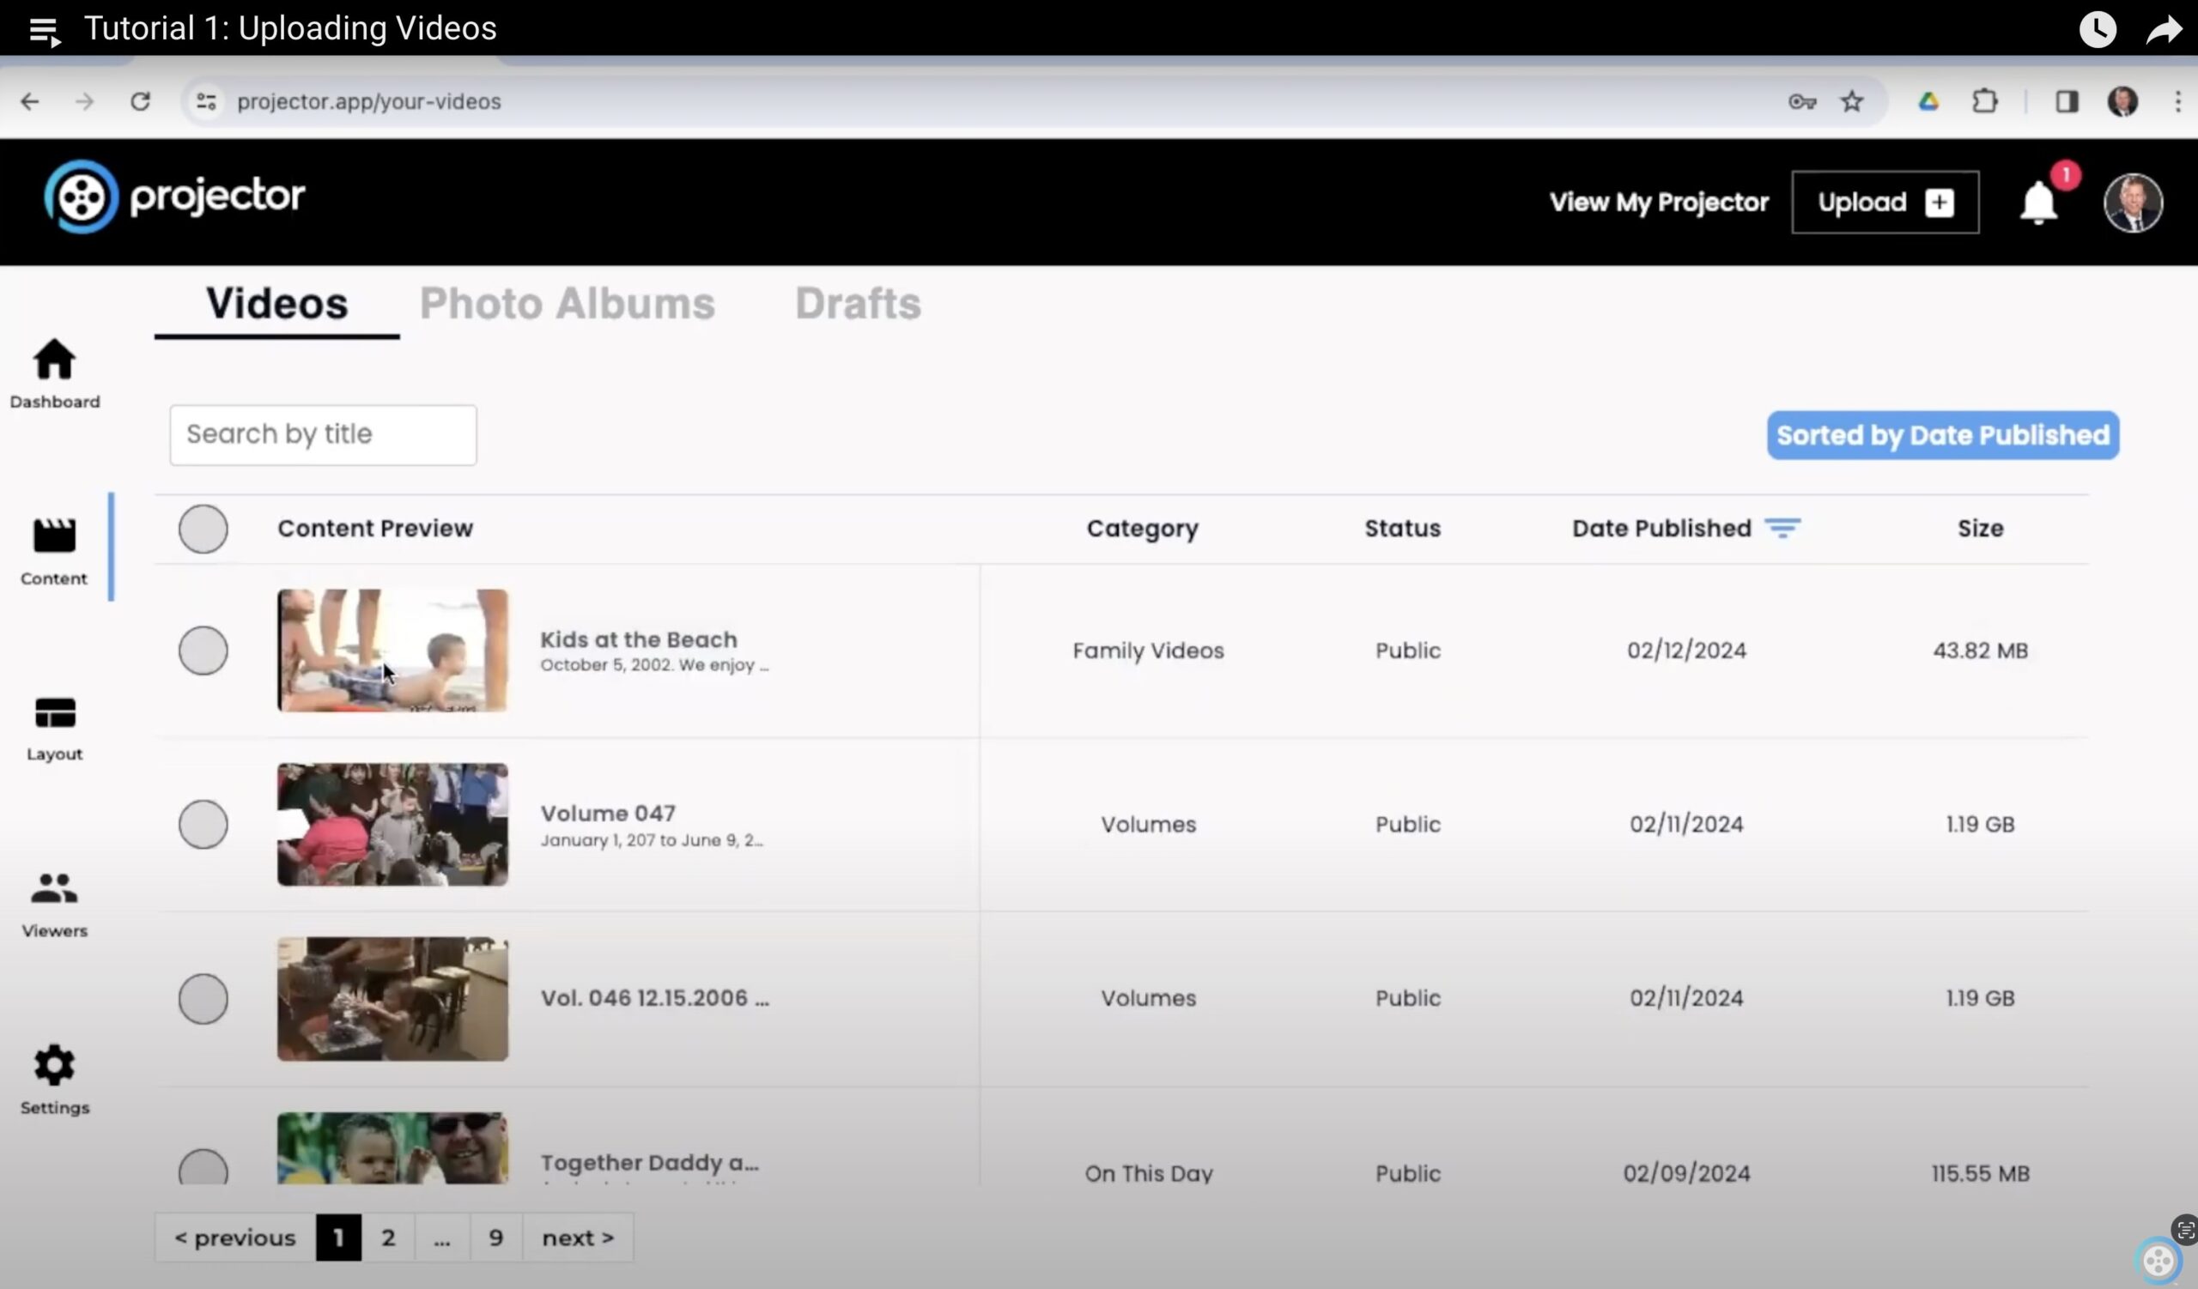Select the Vol. 046 row checkbox
2198x1289 pixels.
(x=203, y=999)
